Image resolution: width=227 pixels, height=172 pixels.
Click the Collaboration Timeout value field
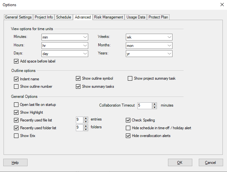(x=144, y=106)
